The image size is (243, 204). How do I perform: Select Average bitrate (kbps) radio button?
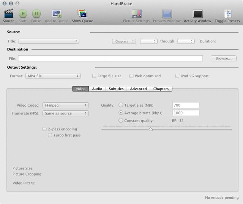point(121,113)
